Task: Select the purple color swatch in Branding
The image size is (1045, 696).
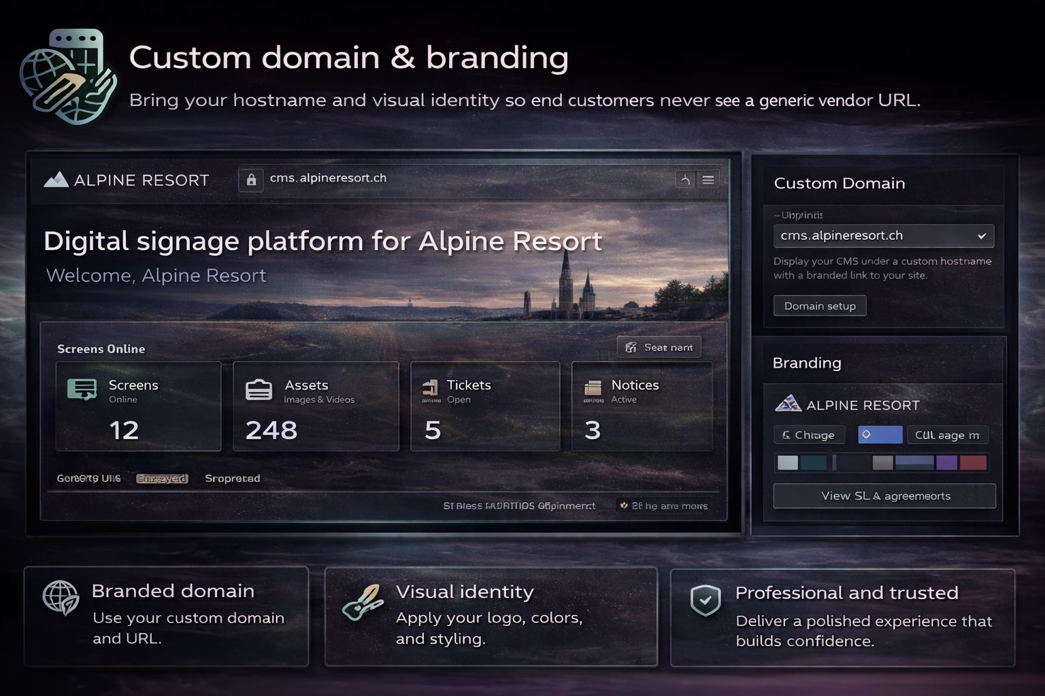Action: pos(946,464)
